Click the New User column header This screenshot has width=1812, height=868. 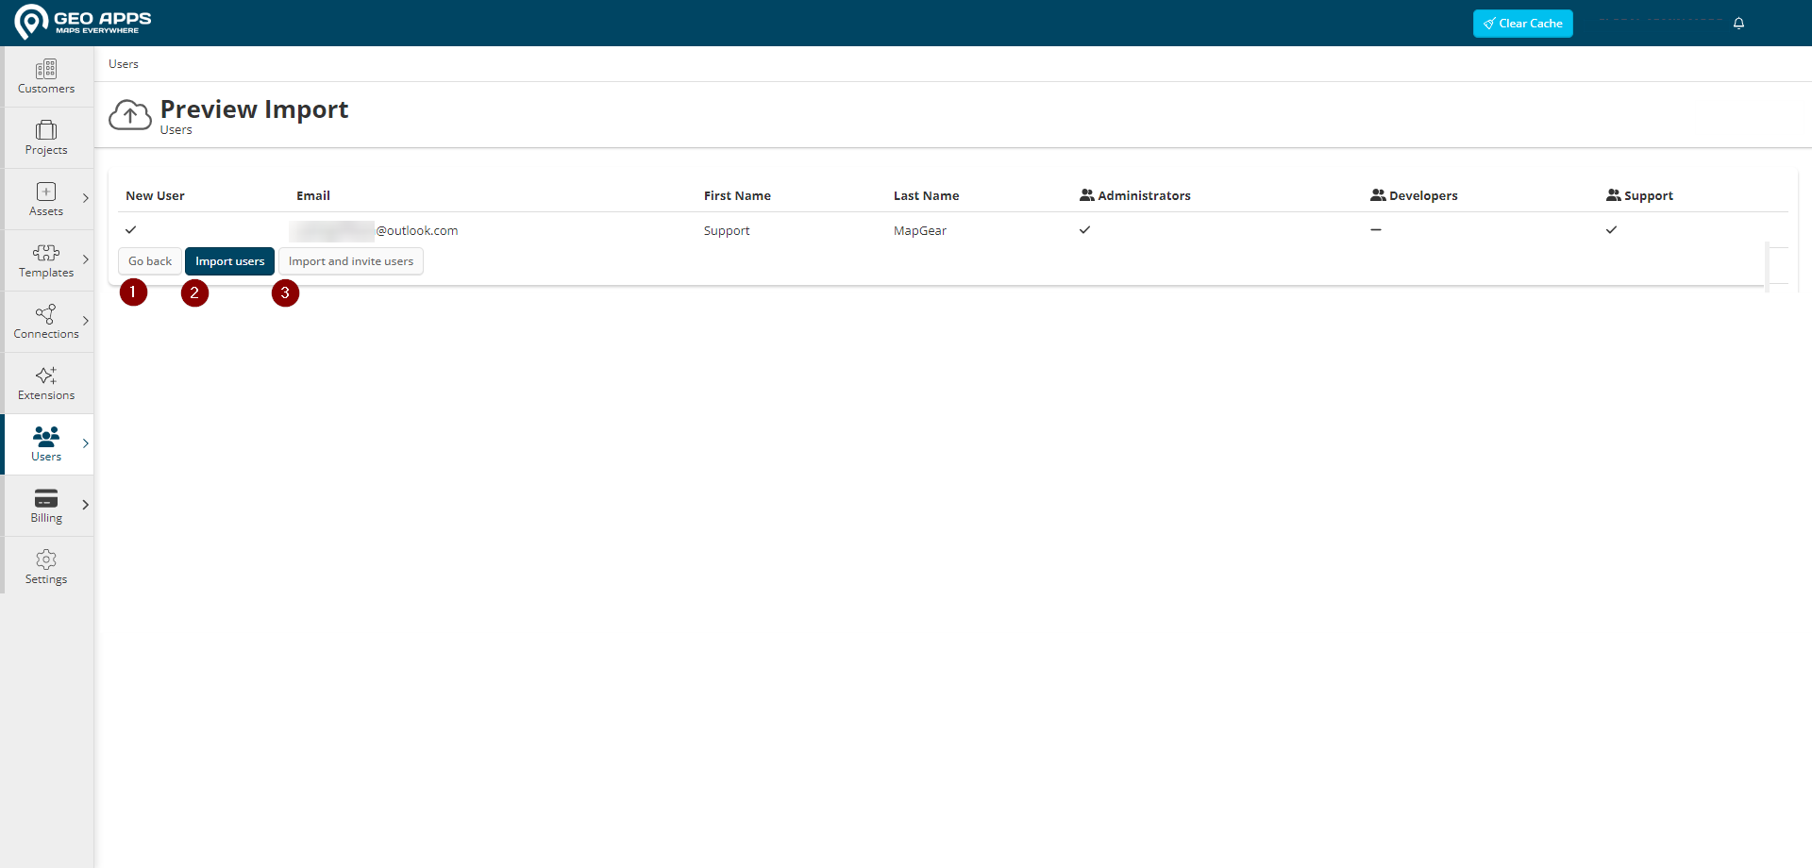point(155,195)
